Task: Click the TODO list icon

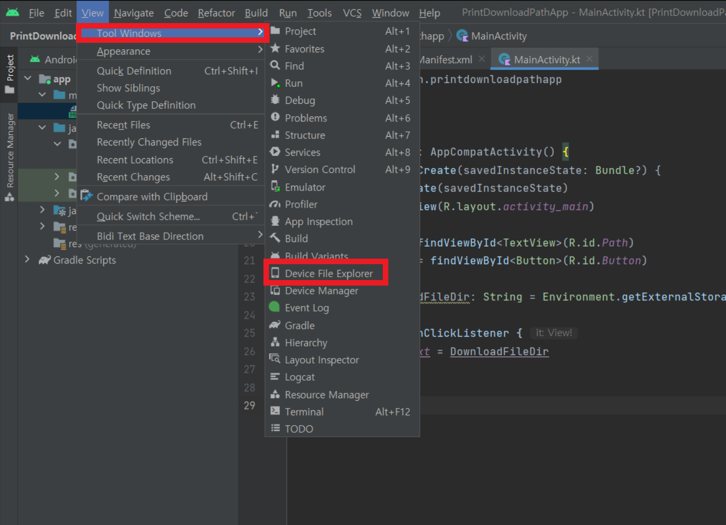Action: (x=275, y=428)
